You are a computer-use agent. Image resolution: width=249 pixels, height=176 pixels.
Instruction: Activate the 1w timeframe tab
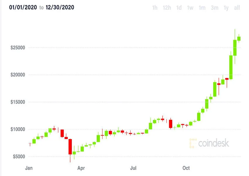(190, 8)
